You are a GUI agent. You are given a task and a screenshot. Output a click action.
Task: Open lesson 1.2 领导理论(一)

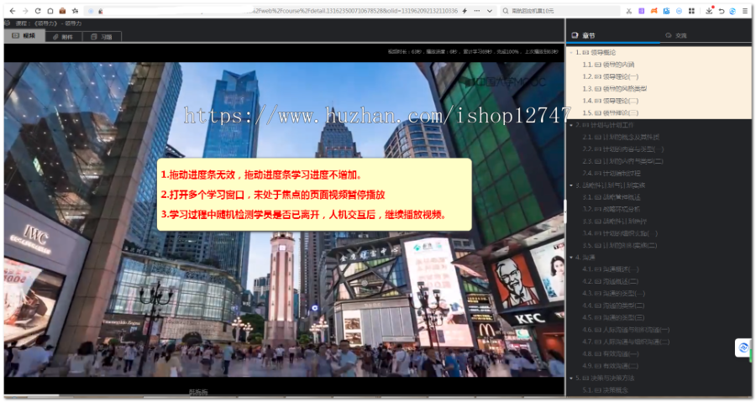(x=611, y=76)
